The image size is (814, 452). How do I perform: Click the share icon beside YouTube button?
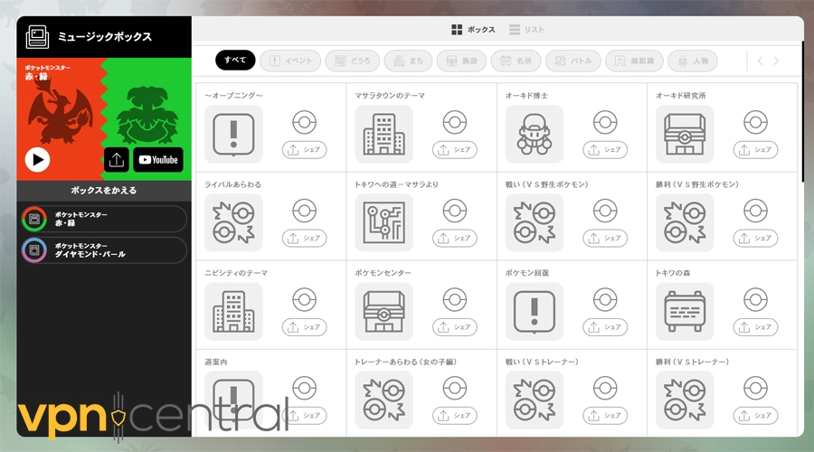click(116, 160)
